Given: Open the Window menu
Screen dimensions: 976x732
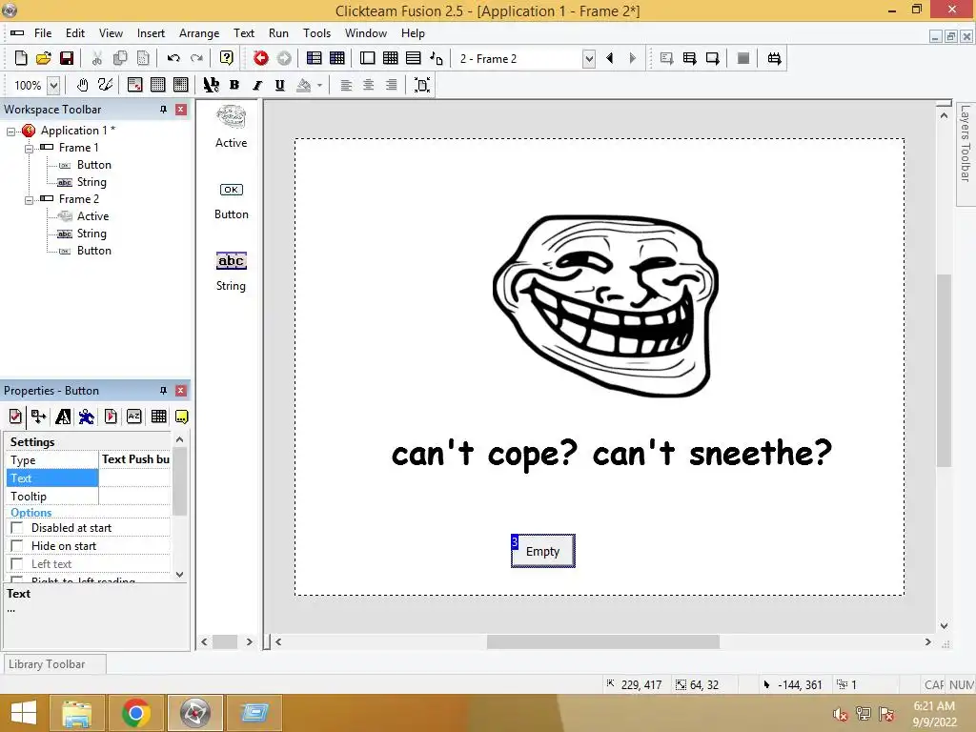Looking at the screenshot, I should pyautogui.click(x=366, y=33).
